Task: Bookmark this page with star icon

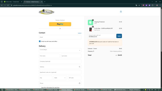Action: coord(139,5)
